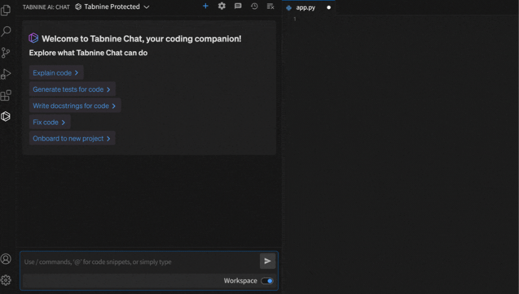Open the Source Control view
The width and height of the screenshot is (519, 294).
(x=6, y=52)
